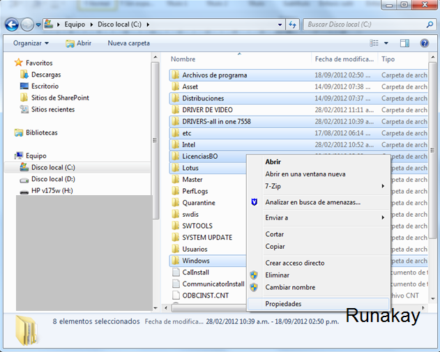Create a Nueva carpeta
The height and width of the screenshot is (352, 440).
pos(129,43)
